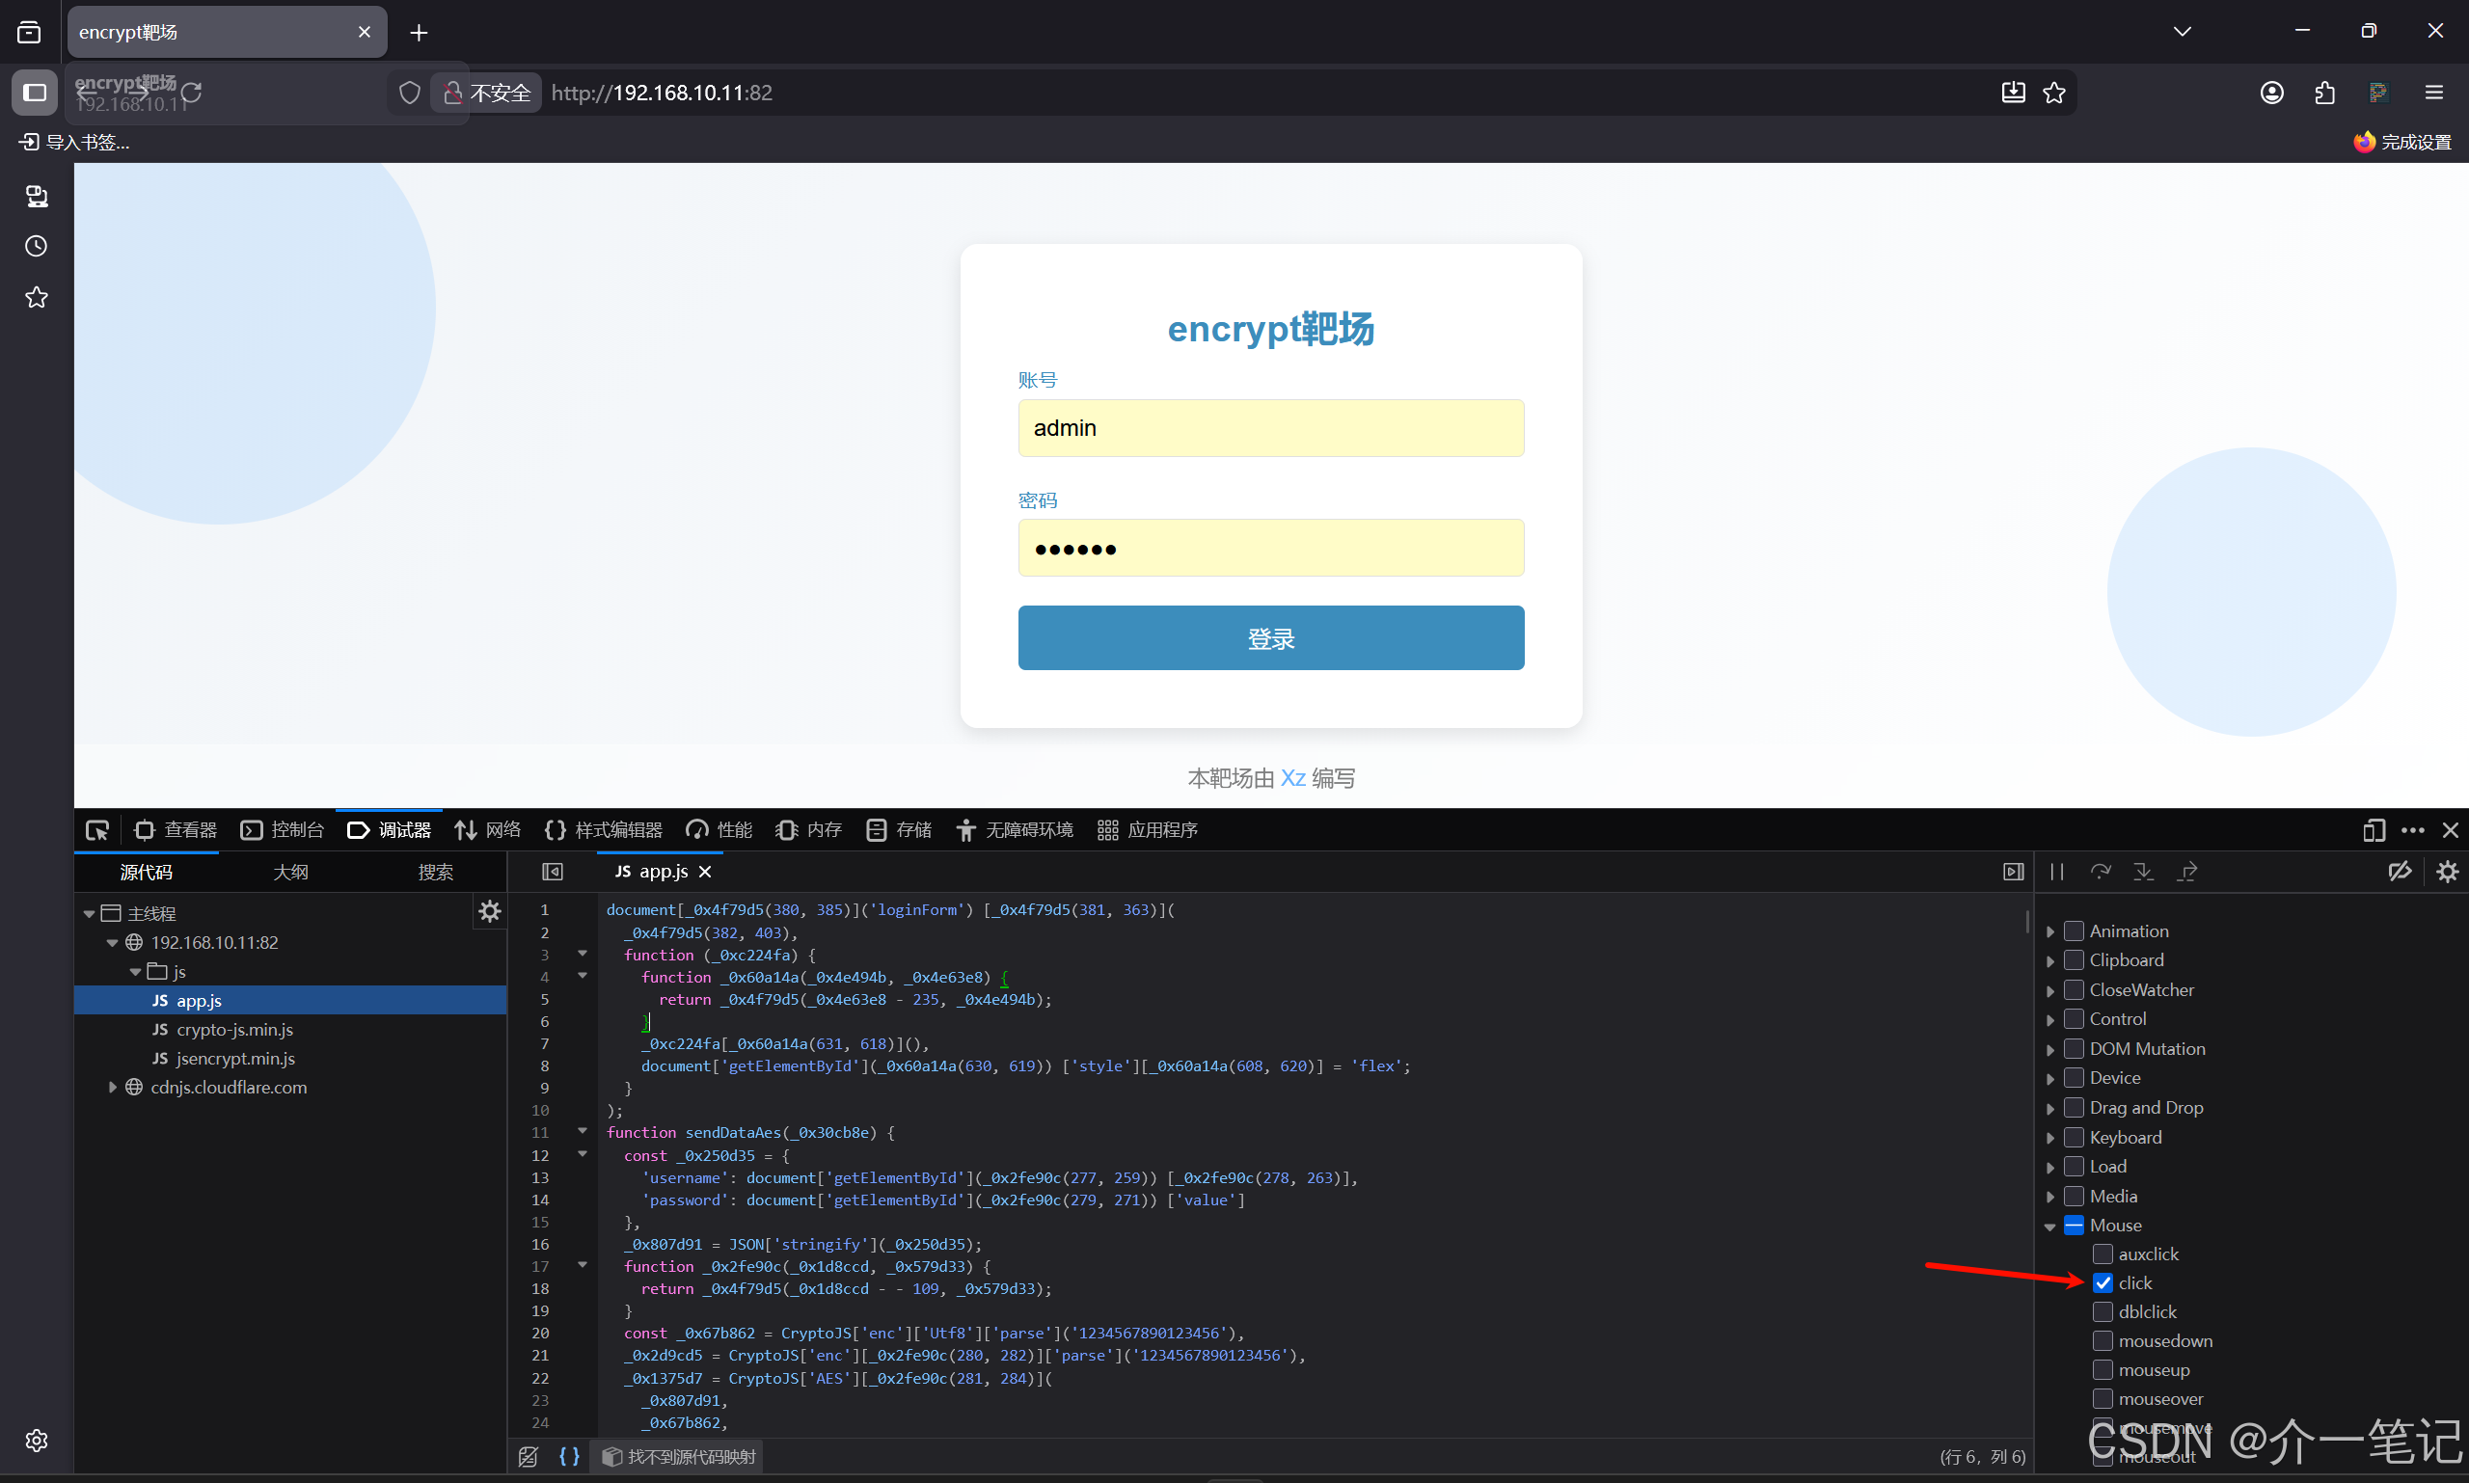Switch to the 网络 devtools tab
Image resolution: width=2469 pixels, height=1483 pixels.
(x=488, y=829)
